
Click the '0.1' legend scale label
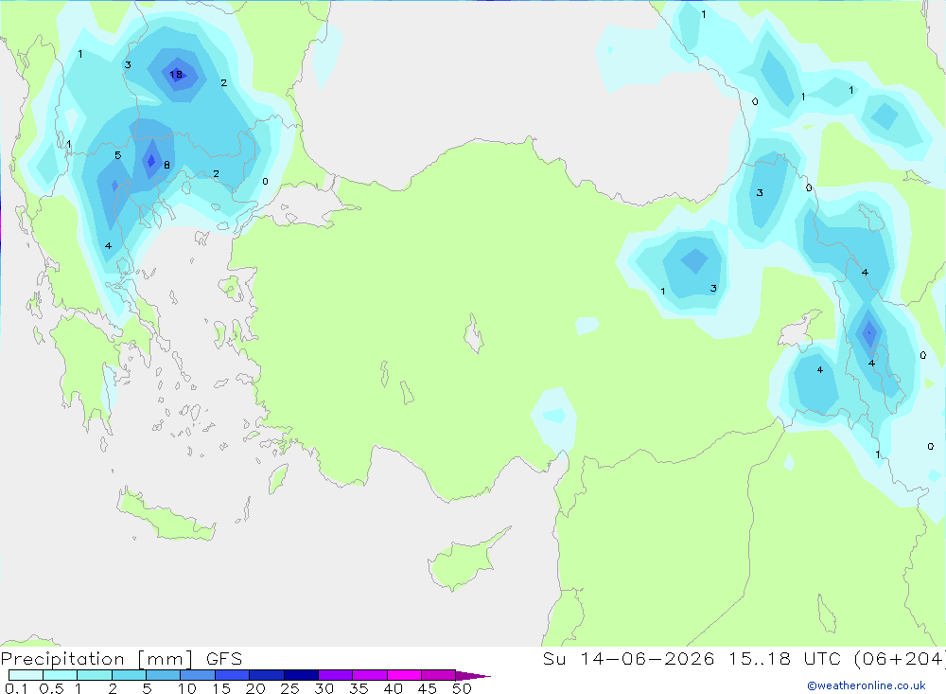tap(16, 688)
